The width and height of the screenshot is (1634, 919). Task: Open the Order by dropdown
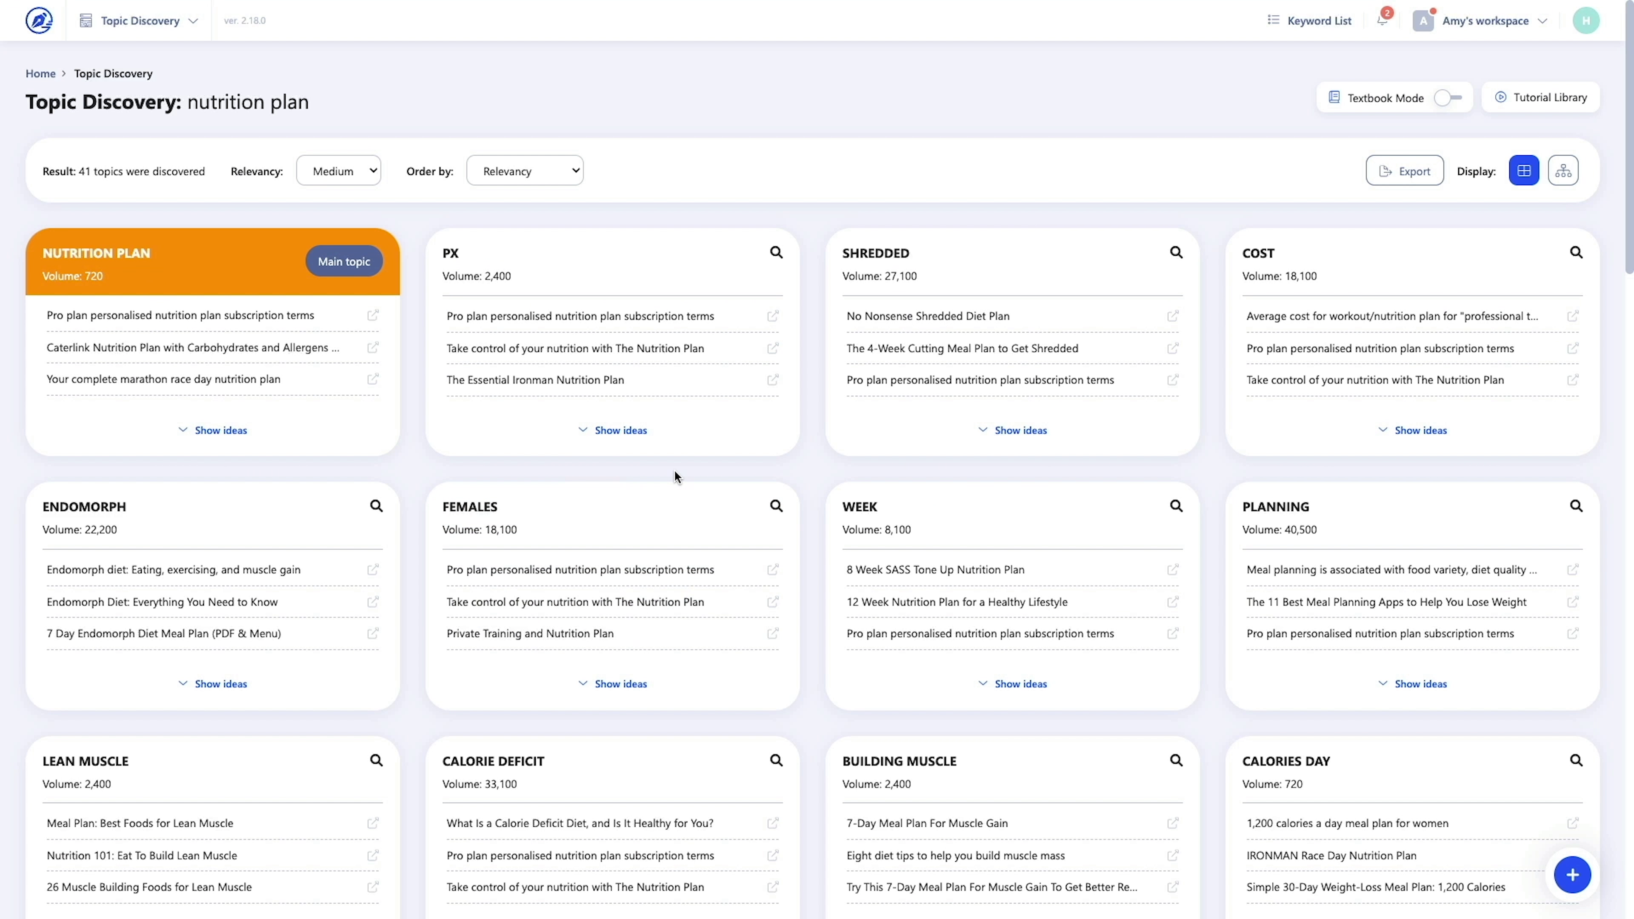[525, 170]
